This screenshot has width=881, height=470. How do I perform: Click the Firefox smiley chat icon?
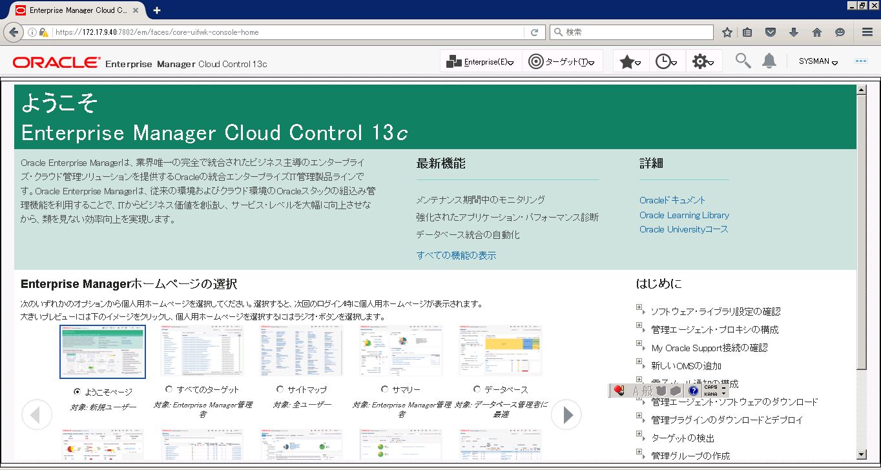pos(840,32)
